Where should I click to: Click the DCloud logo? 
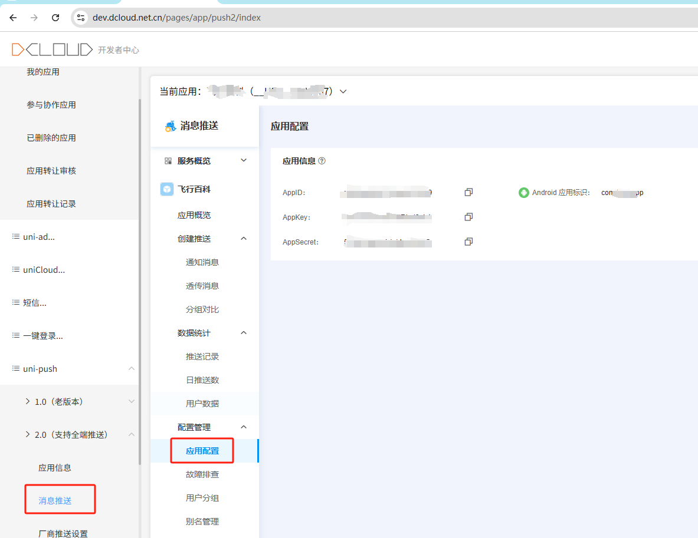click(52, 49)
